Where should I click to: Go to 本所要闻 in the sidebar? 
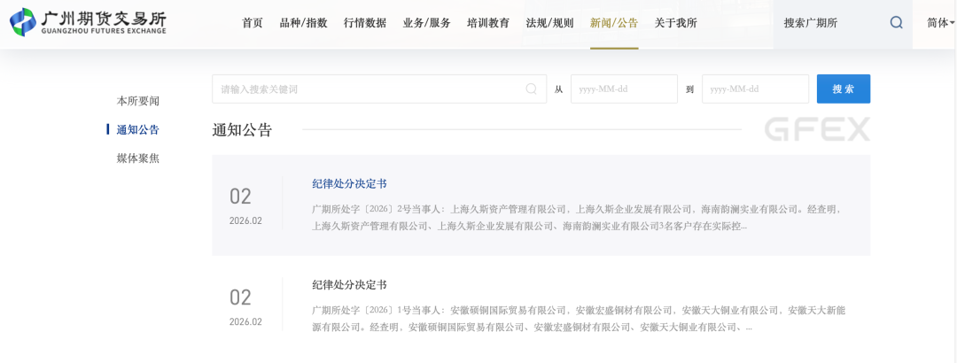click(x=138, y=101)
